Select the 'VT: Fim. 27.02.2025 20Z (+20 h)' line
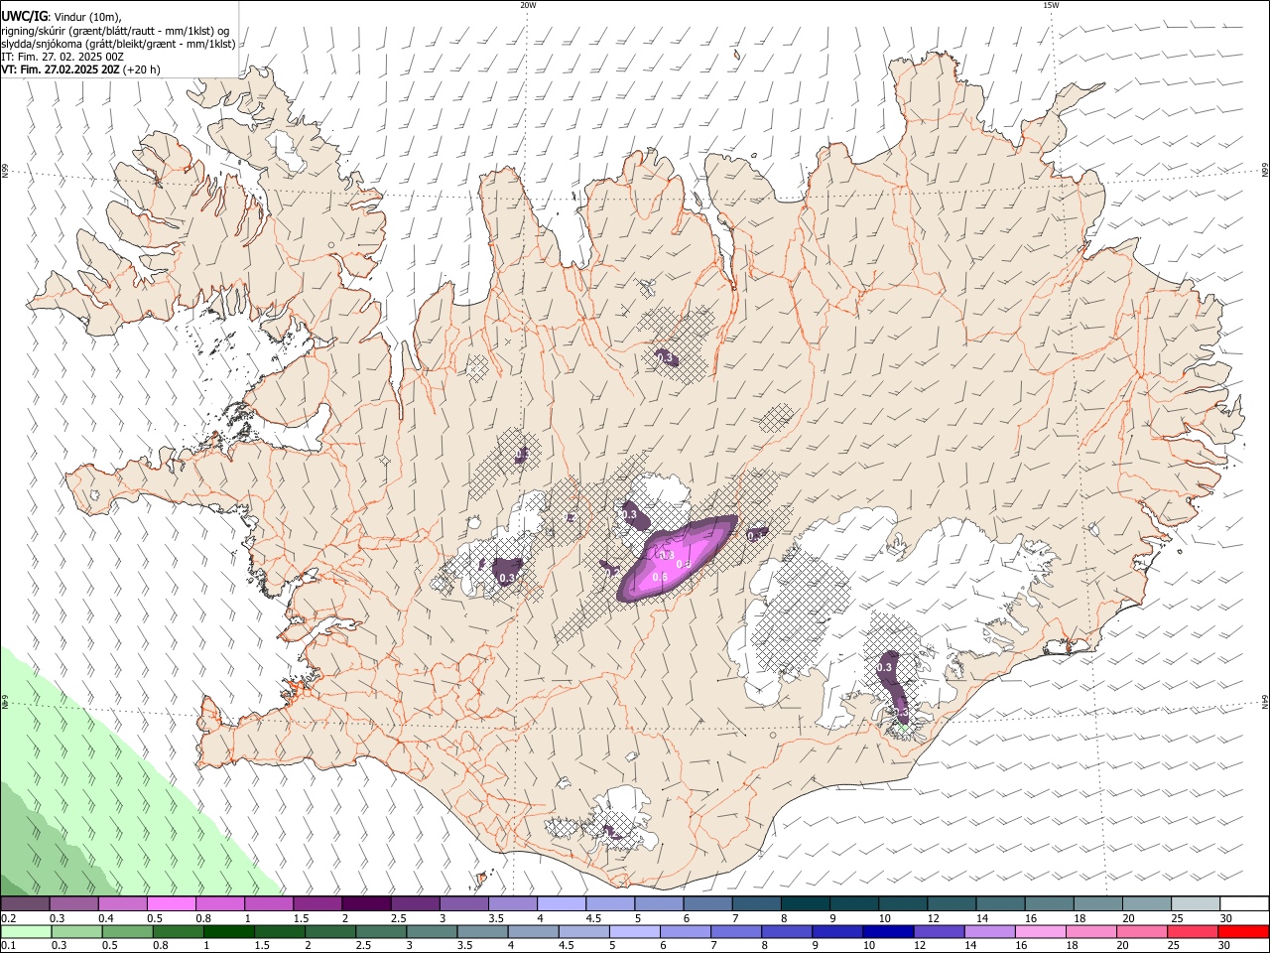Image resolution: width=1270 pixels, height=953 pixels. pos(80,69)
